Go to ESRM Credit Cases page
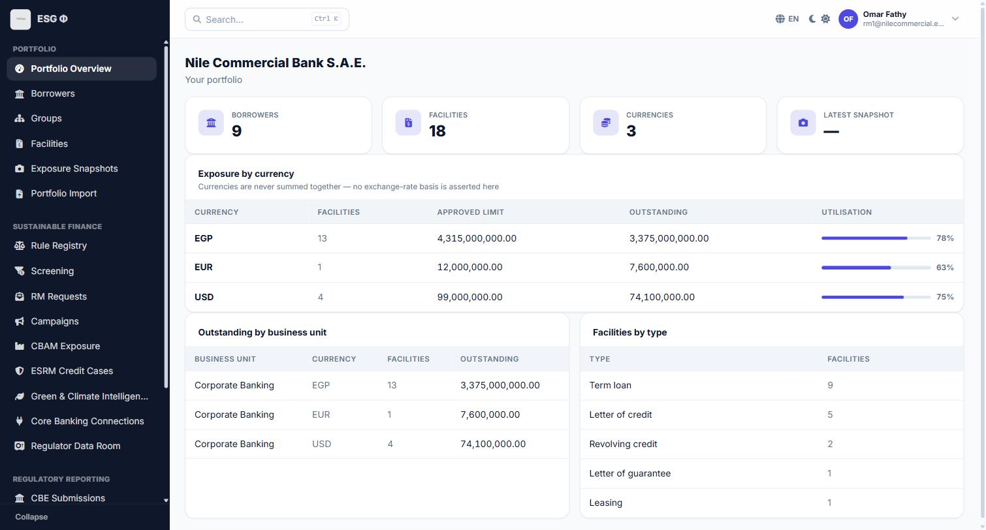Screen dimensions: 986x530 (x=82, y=371)
